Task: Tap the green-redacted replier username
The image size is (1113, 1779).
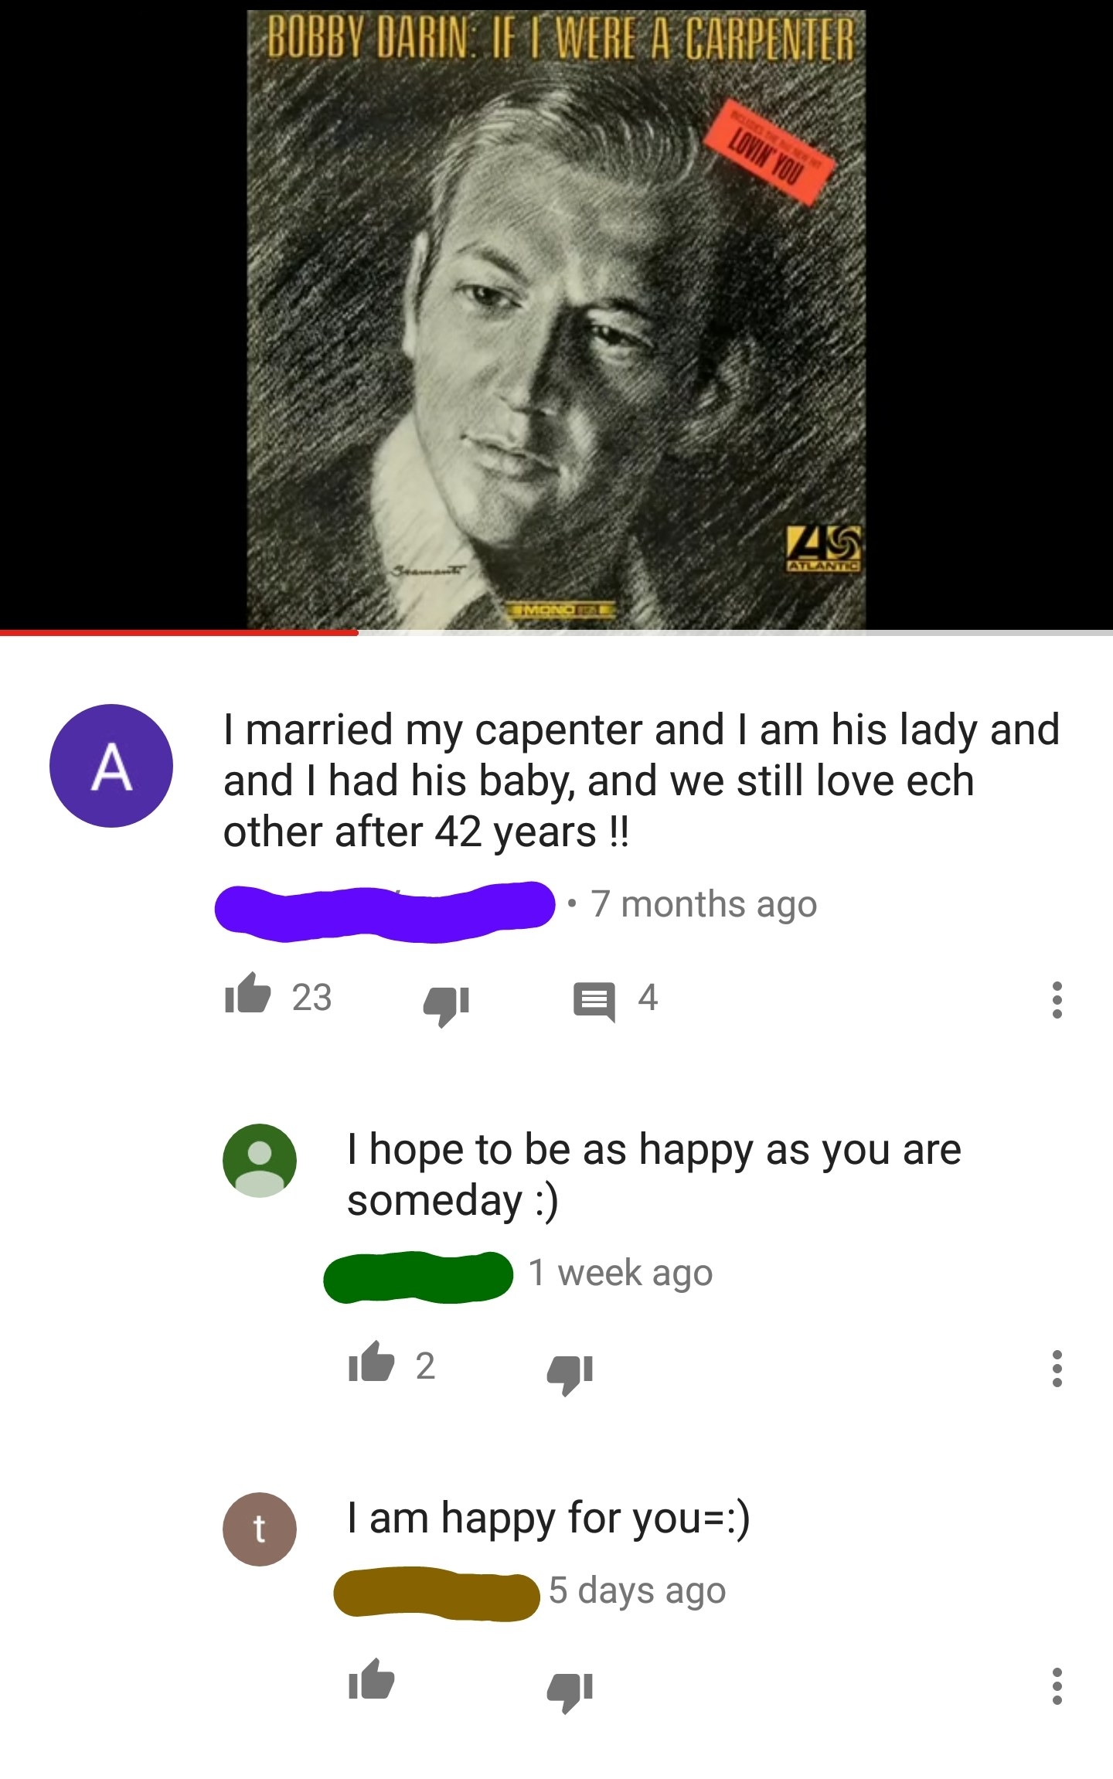Action: point(418,1277)
